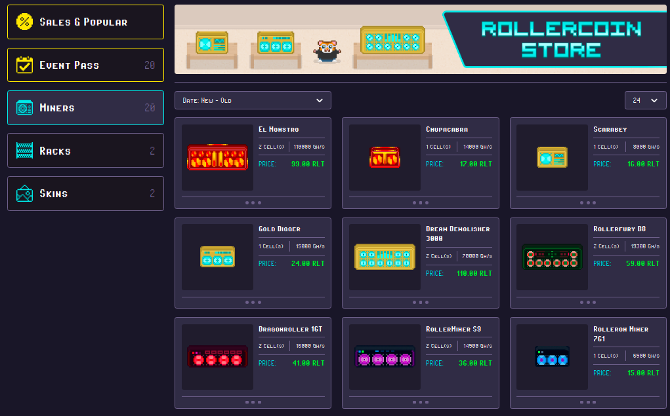Screen dimensions: 670x416
Task: Open the Dragonroller 16T product title
Action: [x=291, y=329]
